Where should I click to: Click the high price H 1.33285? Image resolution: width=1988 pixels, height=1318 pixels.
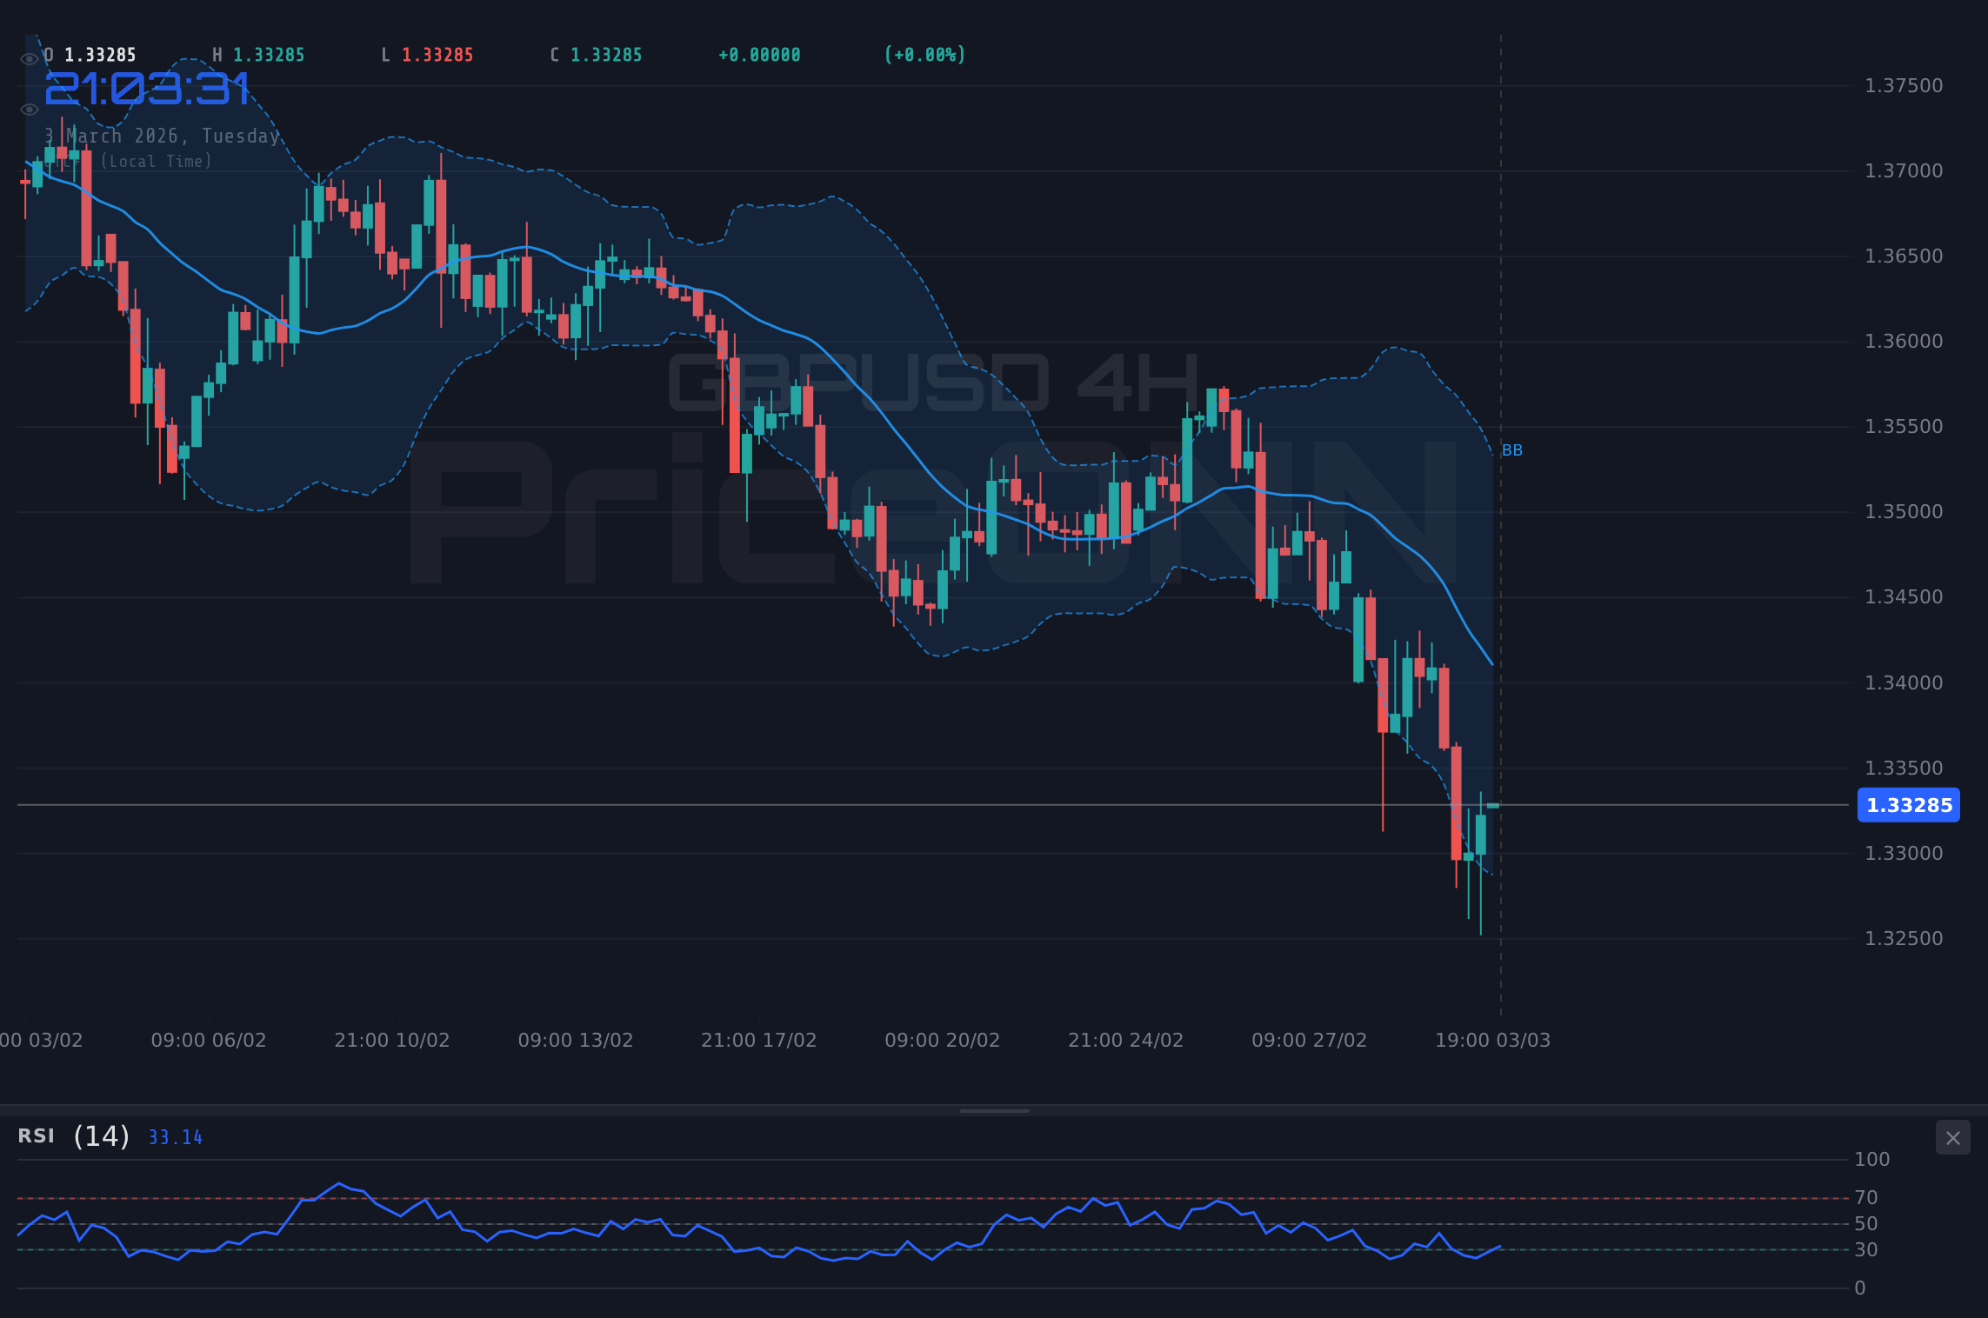point(259,54)
